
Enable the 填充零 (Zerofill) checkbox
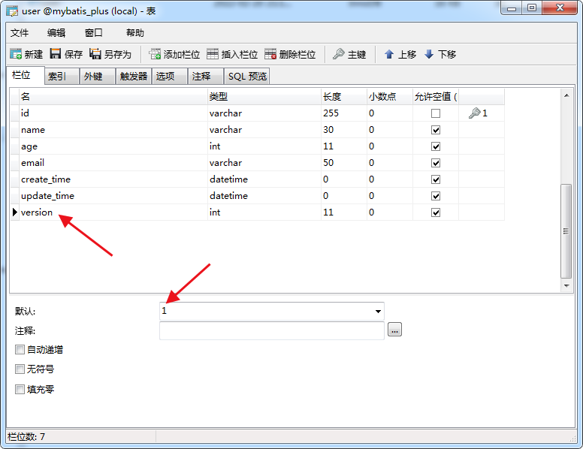pyautogui.click(x=20, y=389)
